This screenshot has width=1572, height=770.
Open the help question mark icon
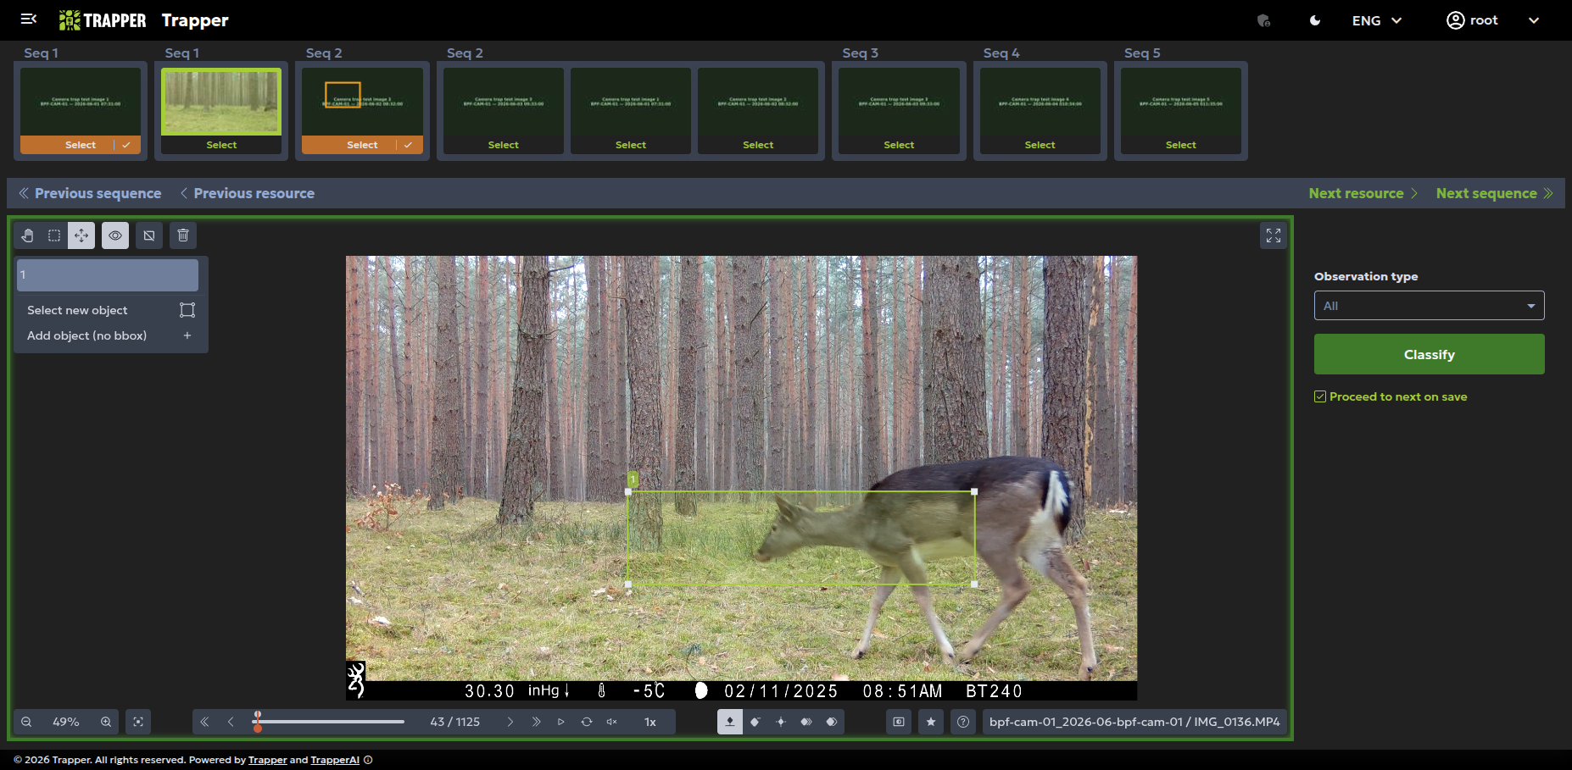(963, 722)
